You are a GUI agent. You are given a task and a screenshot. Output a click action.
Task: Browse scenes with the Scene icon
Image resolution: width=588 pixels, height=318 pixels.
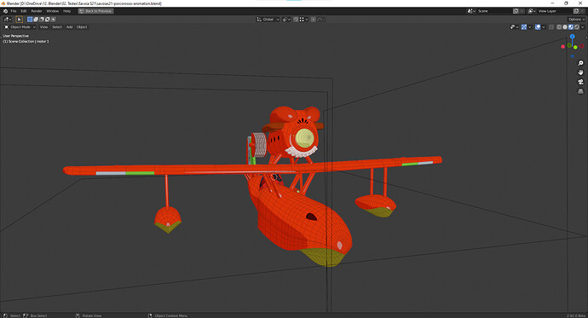[471, 11]
